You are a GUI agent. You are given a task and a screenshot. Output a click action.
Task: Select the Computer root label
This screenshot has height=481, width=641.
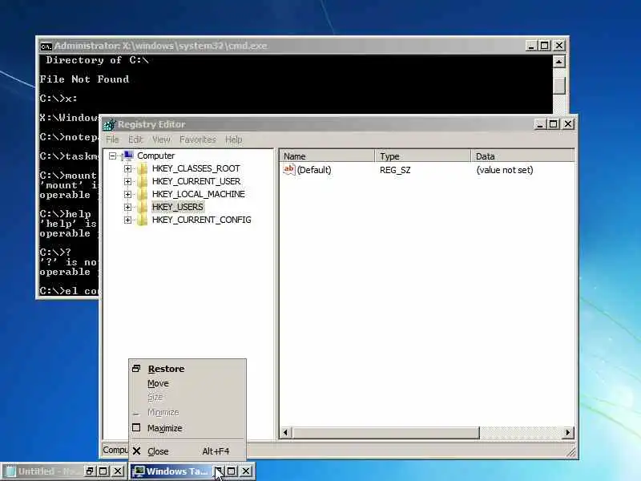click(x=155, y=156)
